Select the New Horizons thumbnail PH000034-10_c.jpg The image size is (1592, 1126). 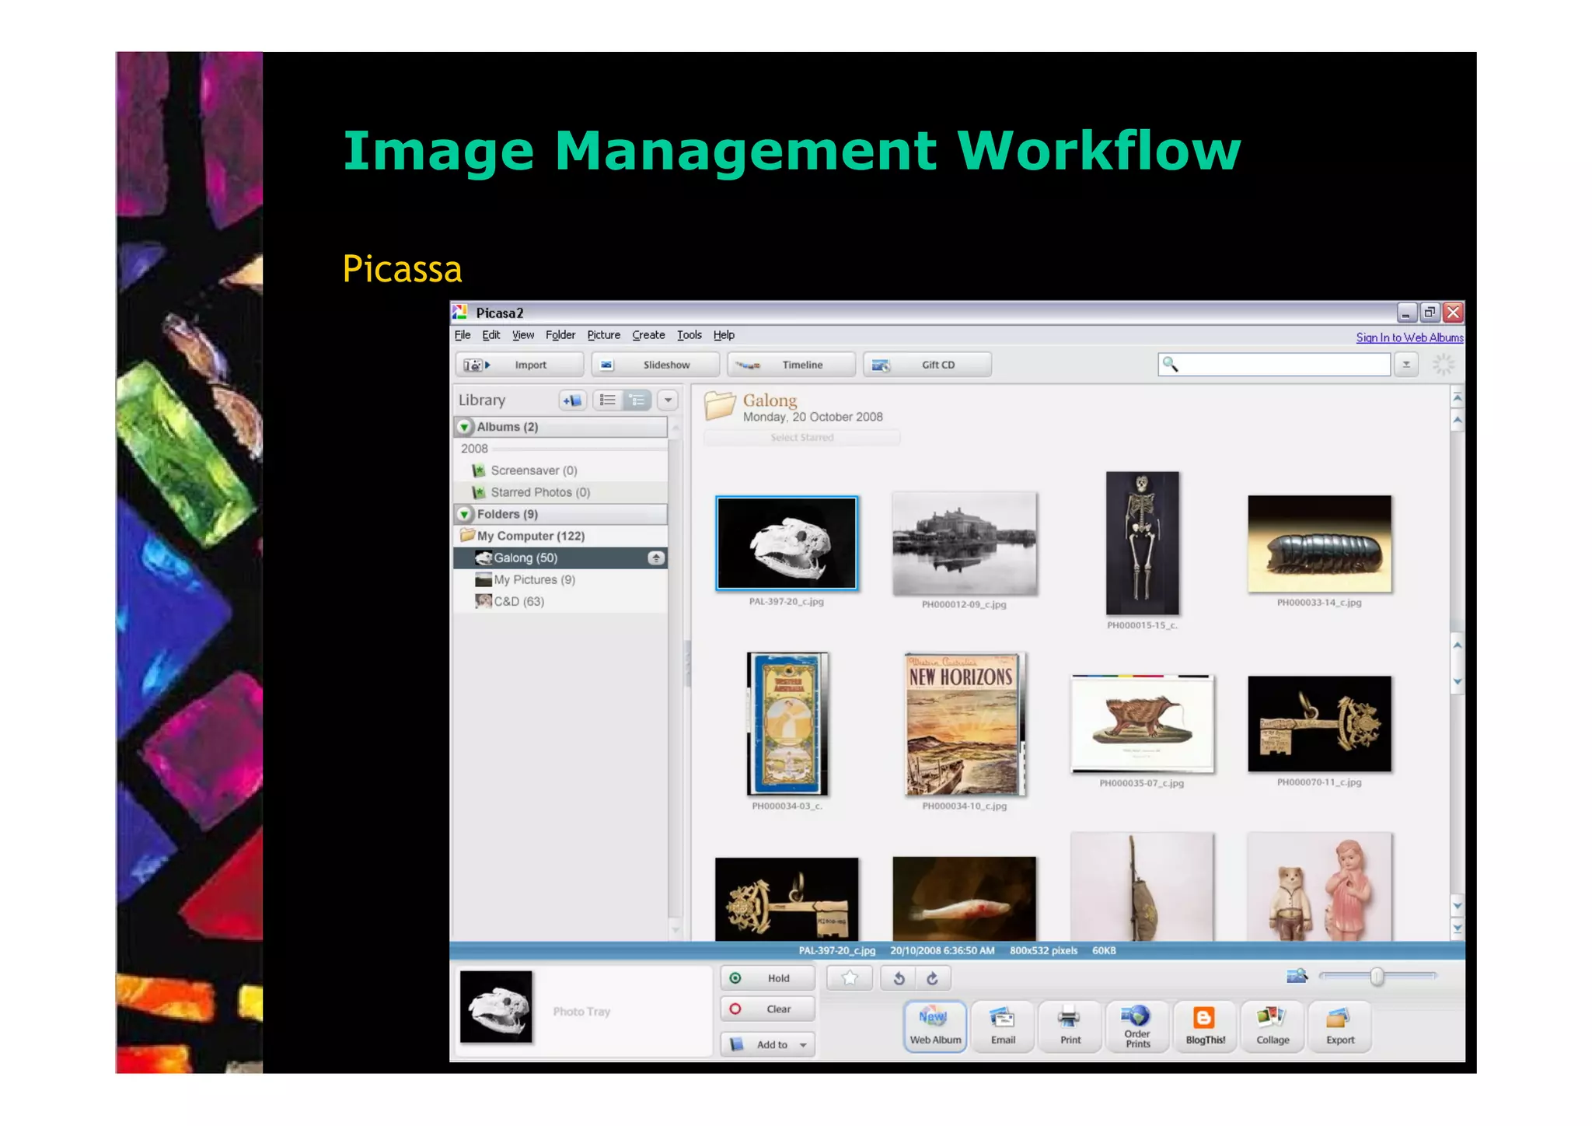coord(965,723)
